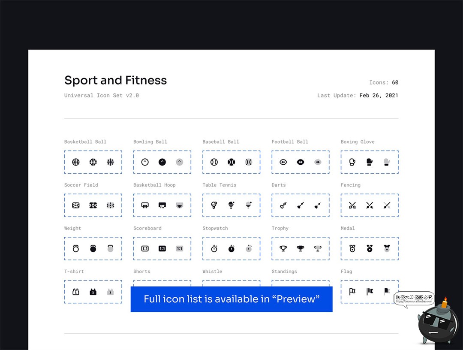Click the outline table tennis paddle icon
This screenshot has width=463, height=350.
pyautogui.click(x=214, y=205)
